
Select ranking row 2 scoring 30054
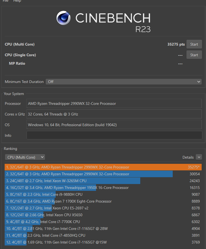103,174
